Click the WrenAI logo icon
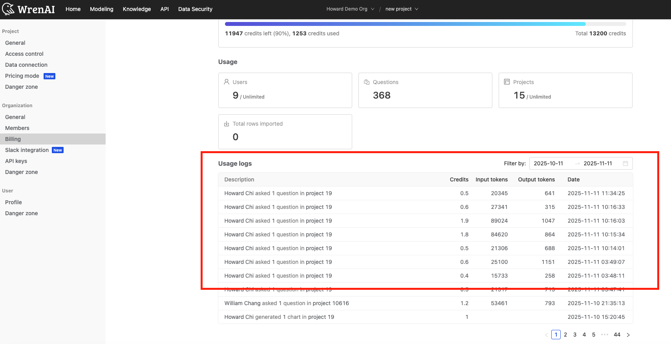 [x=9, y=9]
